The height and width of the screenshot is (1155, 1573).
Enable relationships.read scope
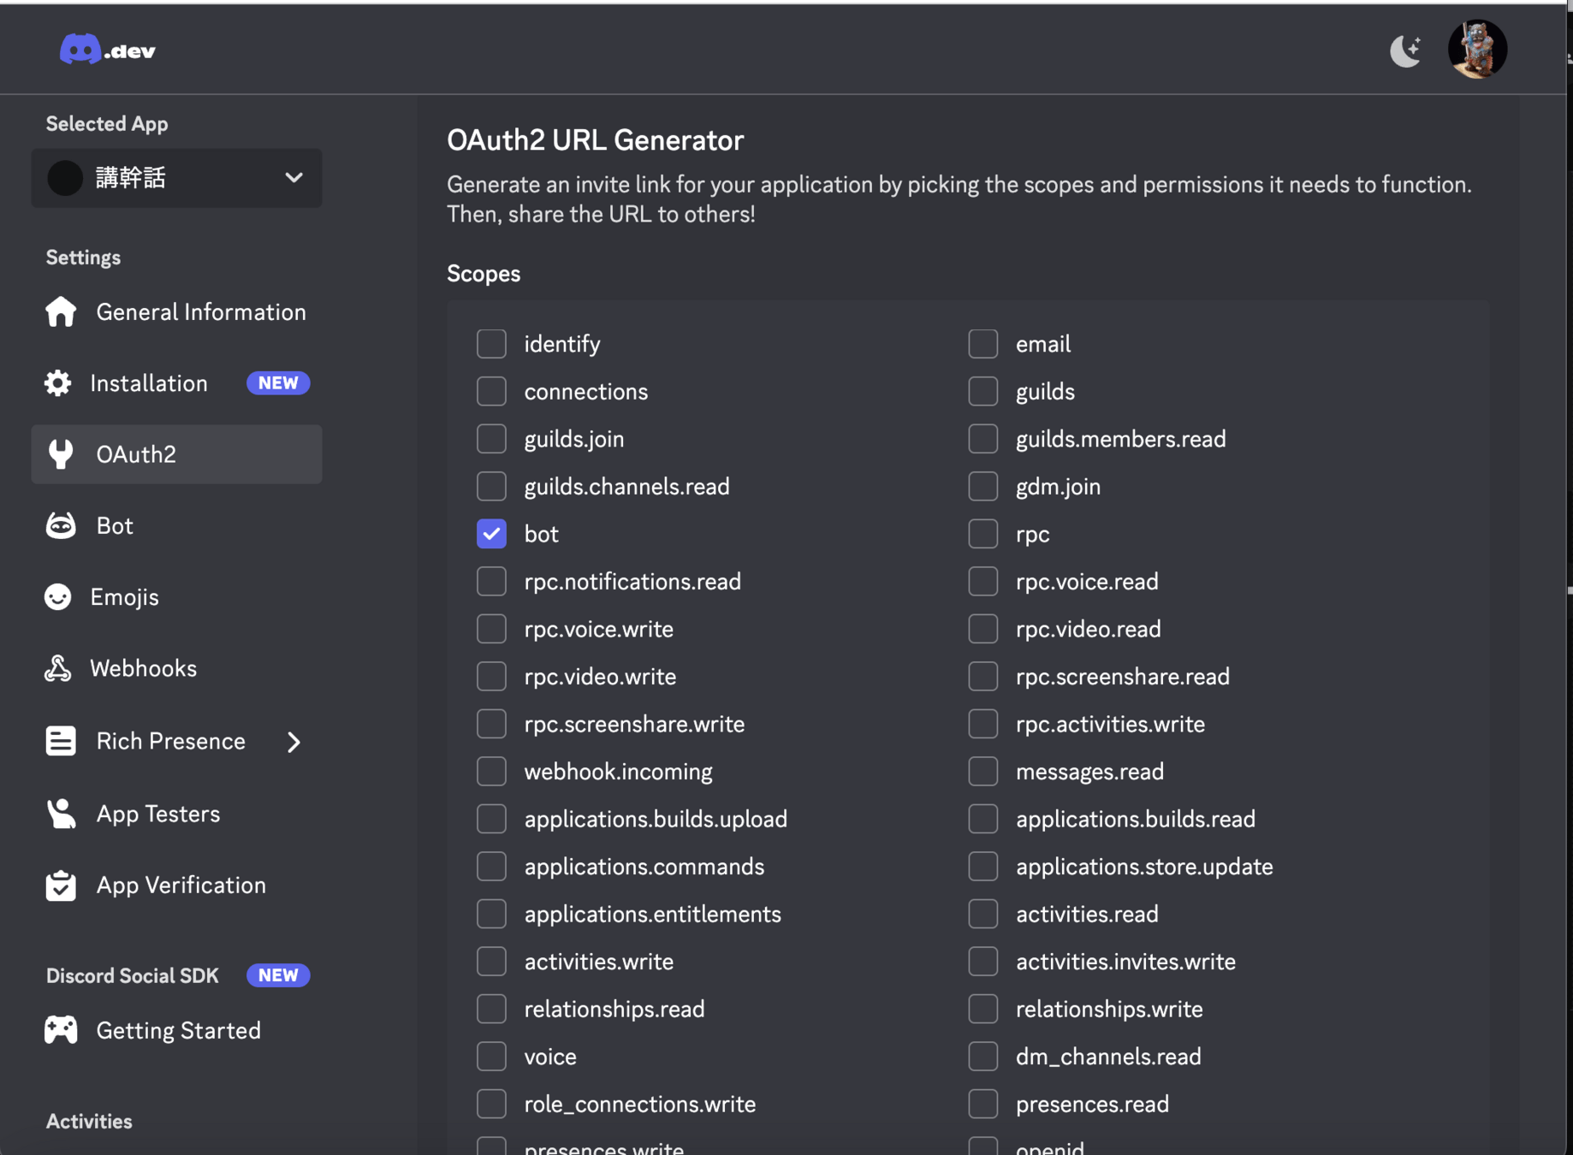[491, 1009]
